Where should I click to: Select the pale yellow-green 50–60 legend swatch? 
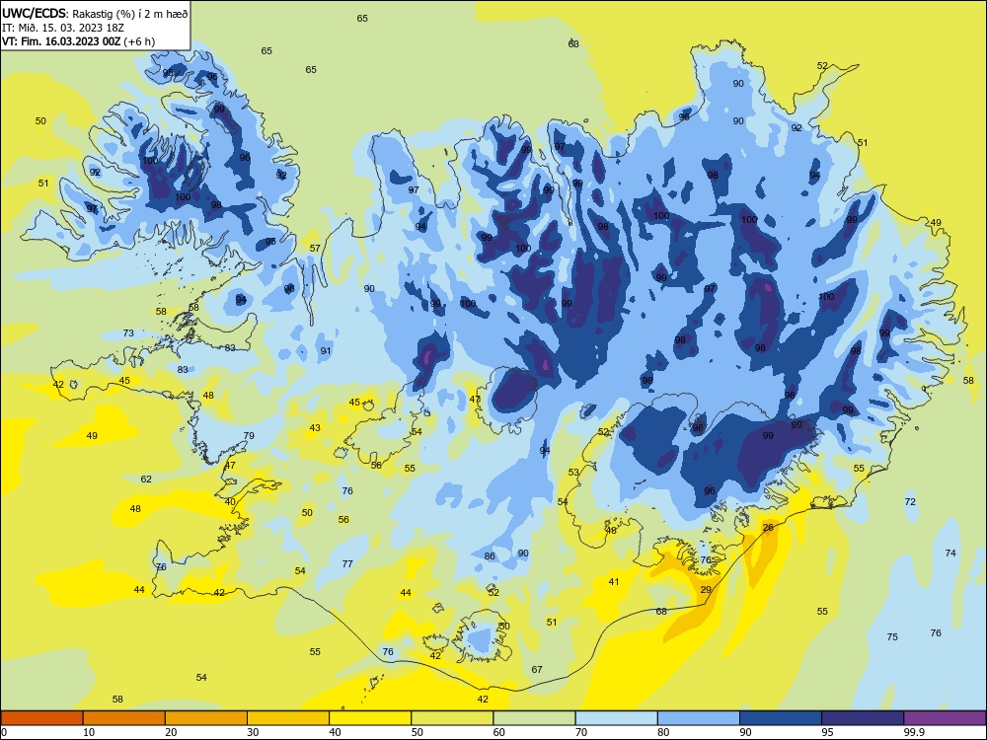pos(452,718)
